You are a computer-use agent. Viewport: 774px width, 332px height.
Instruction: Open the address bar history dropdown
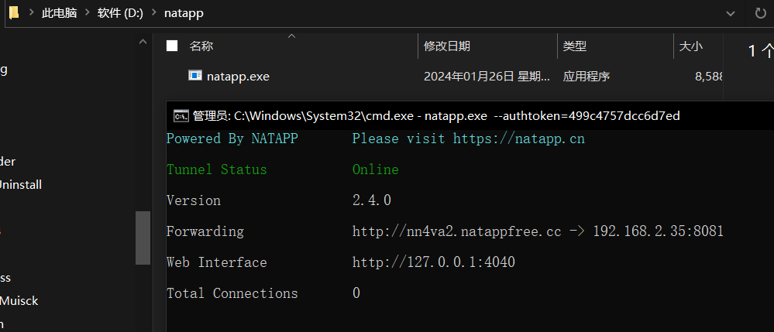(x=731, y=13)
